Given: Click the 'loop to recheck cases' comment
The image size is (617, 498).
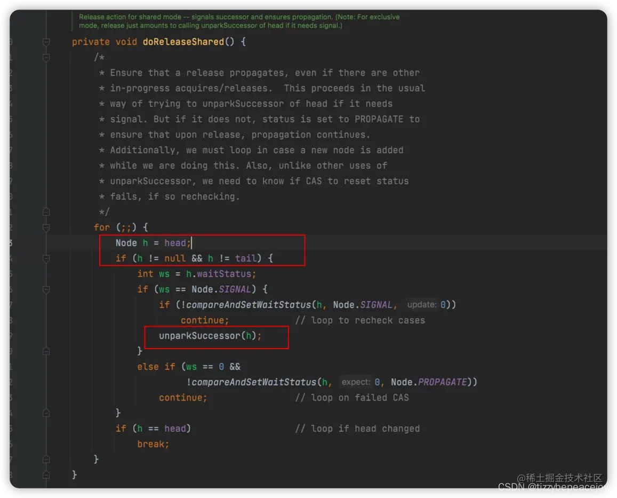Looking at the screenshot, I should click(x=360, y=320).
